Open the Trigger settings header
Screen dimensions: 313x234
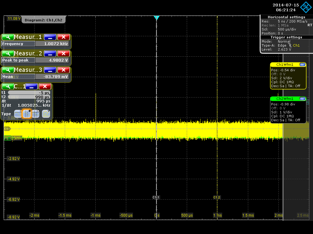[286, 37]
